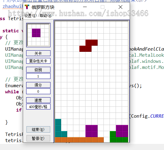This screenshot has height=150, width=164.
Task: Click the 得分 label button
Action: (x=38, y=85)
